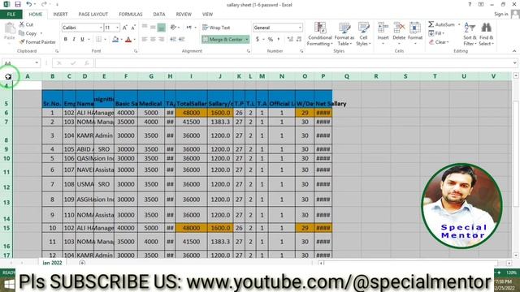Click the Insert cells icon
The image size is (520, 292).
pos(383,28)
